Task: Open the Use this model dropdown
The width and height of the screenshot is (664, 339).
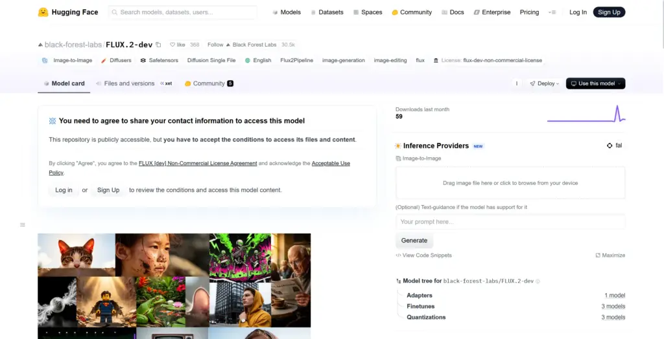Action: coord(595,83)
